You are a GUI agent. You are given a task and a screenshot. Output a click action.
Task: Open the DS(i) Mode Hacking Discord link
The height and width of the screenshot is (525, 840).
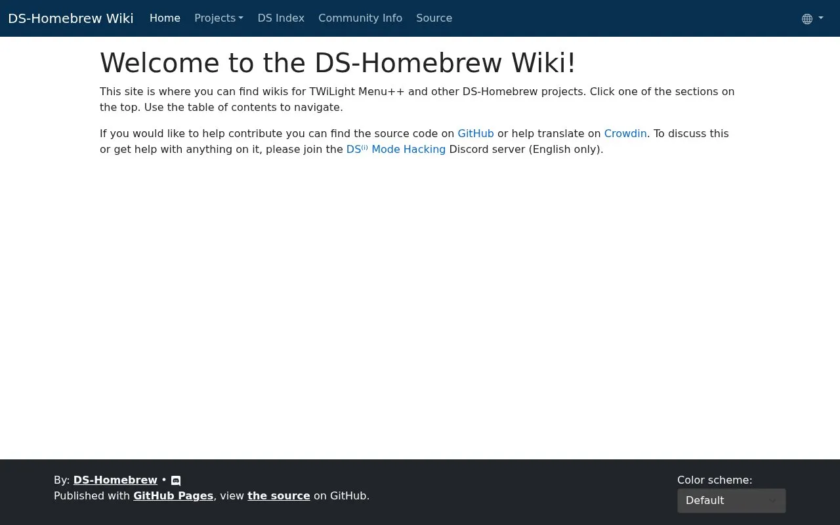396,149
